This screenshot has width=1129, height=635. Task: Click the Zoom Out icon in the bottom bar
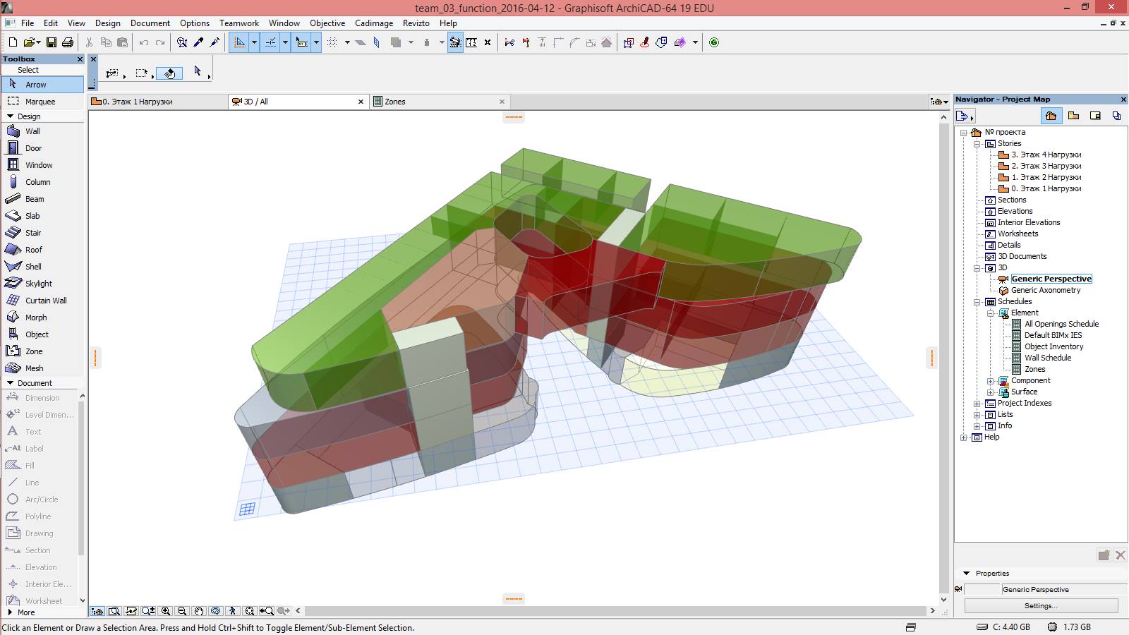click(x=182, y=611)
